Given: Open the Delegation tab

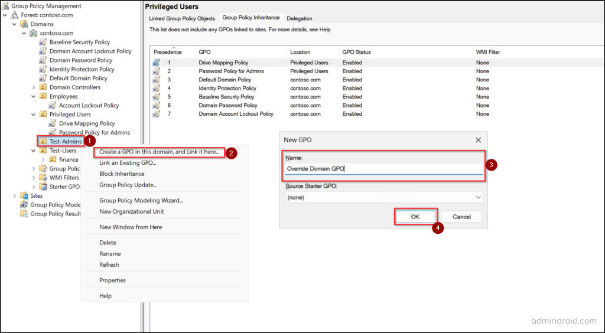Looking at the screenshot, I should [x=300, y=18].
